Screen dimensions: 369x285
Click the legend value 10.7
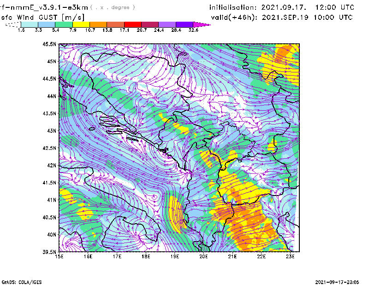(x=90, y=30)
